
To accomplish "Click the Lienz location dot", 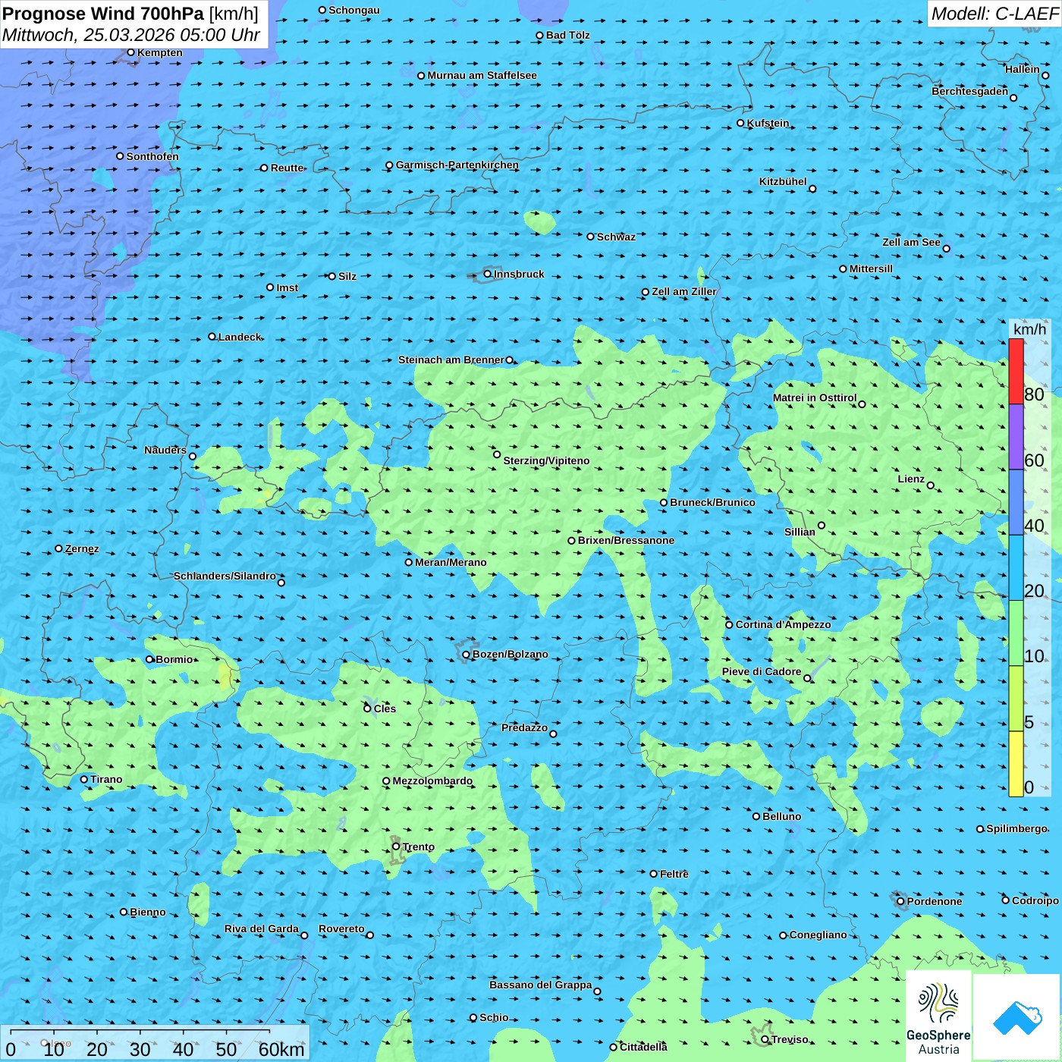I will tap(931, 485).
